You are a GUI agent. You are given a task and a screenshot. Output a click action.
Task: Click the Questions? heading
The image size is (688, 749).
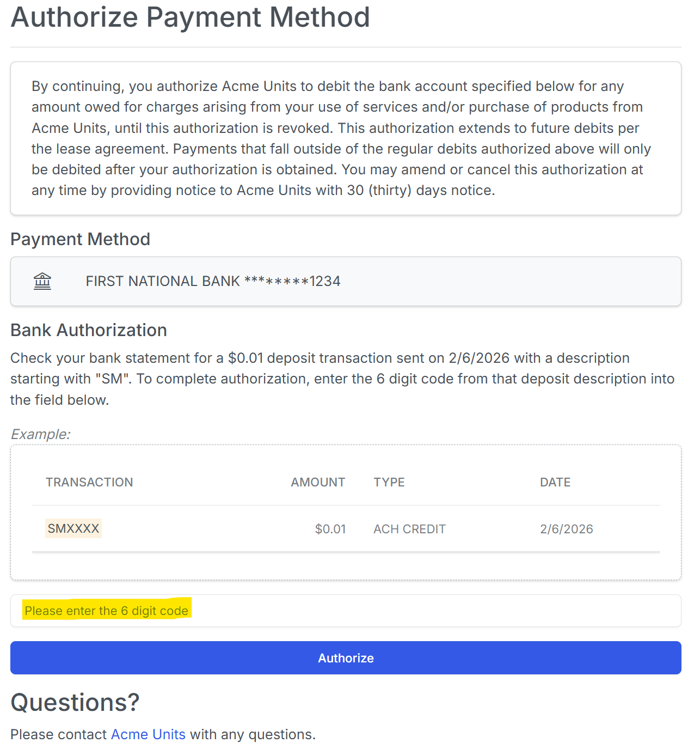[x=75, y=702]
